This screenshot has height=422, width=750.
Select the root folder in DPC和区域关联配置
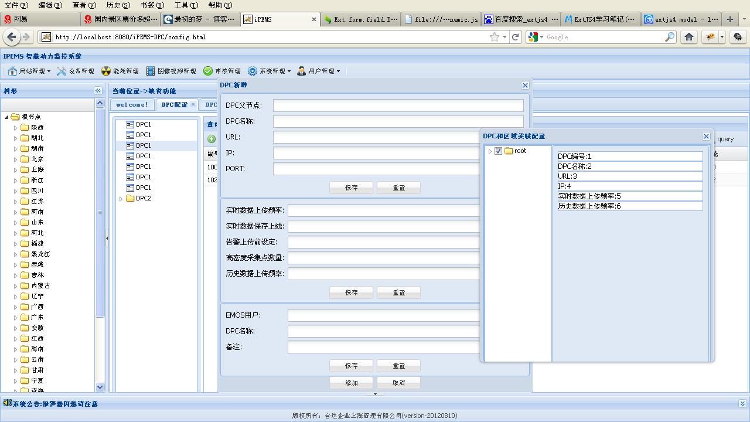coord(509,151)
